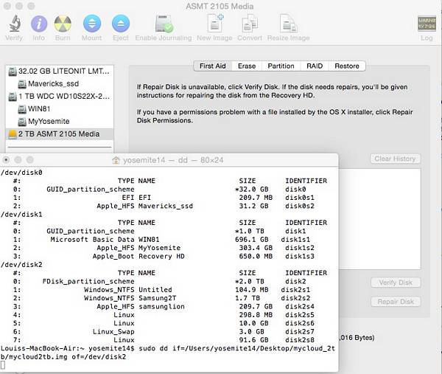The height and width of the screenshot is (374, 442).
Task: Select the WIN81 volume
Action: tap(40, 109)
